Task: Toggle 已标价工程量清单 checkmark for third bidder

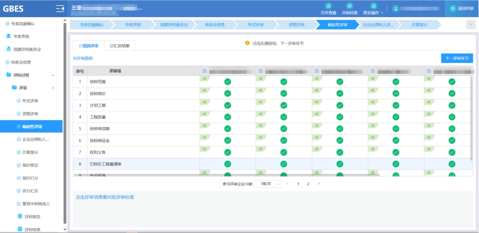Action: click(x=340, y=164)
